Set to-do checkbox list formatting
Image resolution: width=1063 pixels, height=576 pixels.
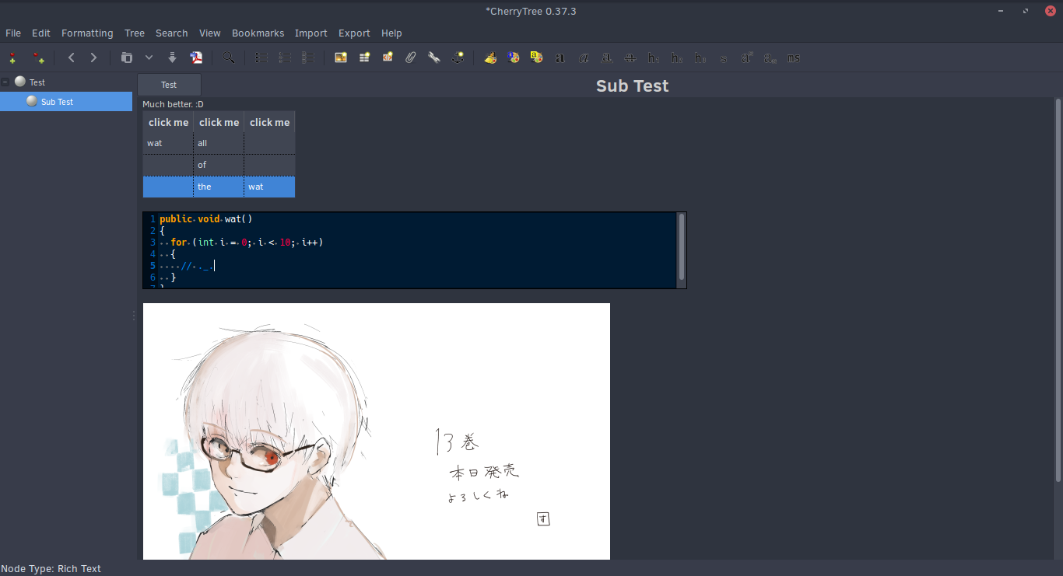308,58
